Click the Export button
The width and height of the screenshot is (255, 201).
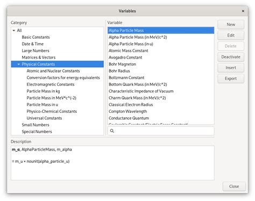coord(231,78)
